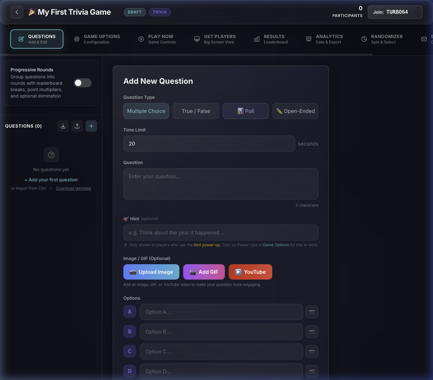Open the Game Options configuration
Viewport: 433px width, 380px height.
click(97, 39)
